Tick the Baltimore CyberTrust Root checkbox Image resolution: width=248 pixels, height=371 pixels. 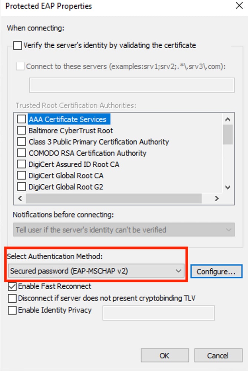coord(22,130)
